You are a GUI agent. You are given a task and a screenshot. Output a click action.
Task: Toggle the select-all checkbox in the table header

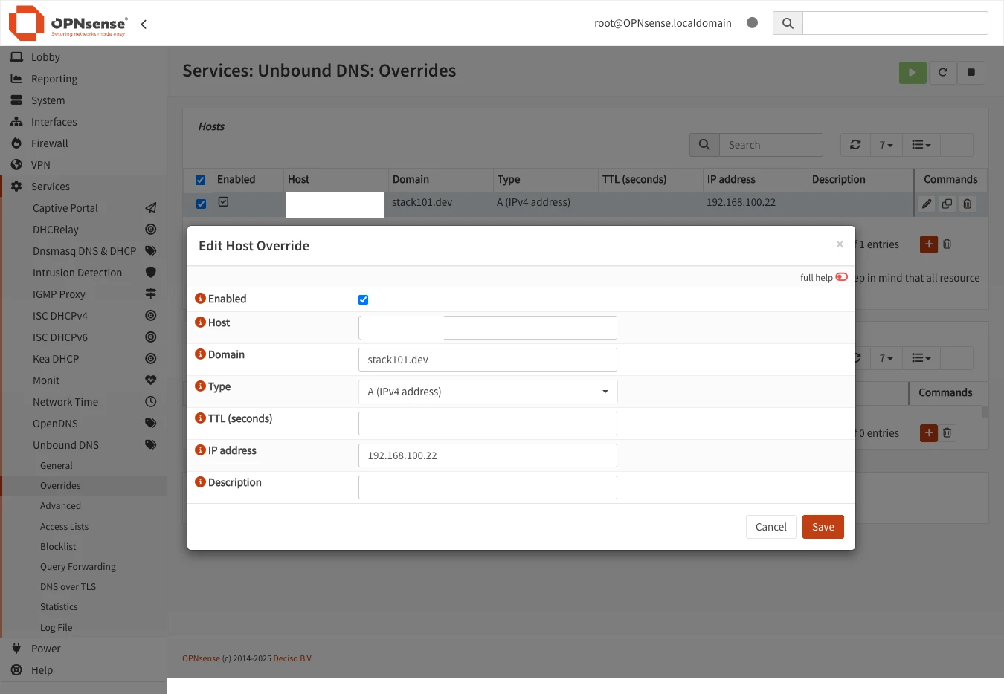click(200, 179)
